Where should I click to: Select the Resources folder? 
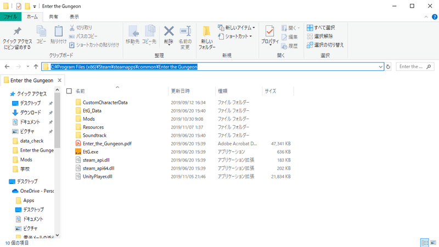89,127
